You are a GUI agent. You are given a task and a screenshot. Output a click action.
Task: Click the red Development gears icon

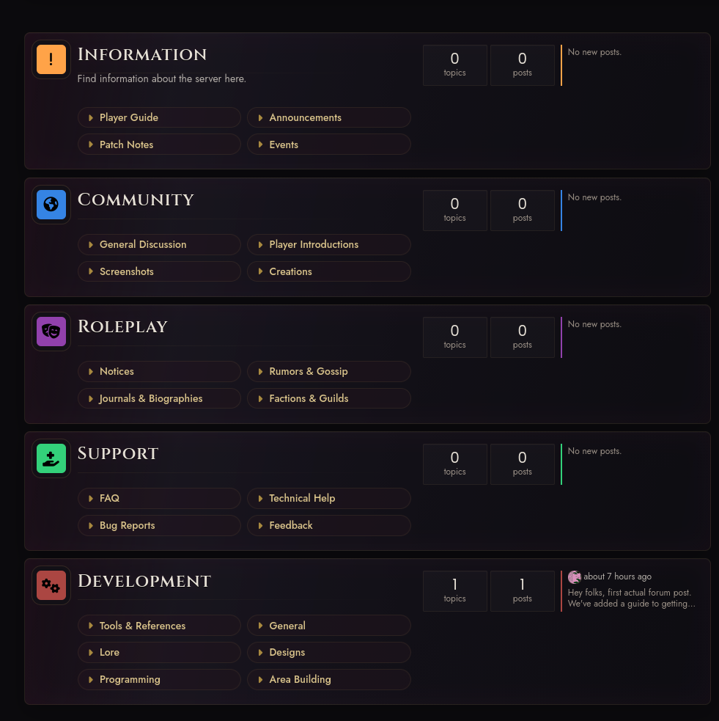click(x=51, y=585)
